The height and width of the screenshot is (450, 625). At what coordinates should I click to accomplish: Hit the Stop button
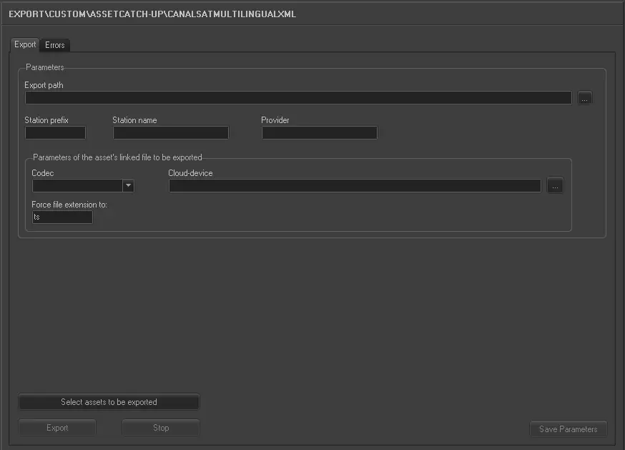[x=161, y=428]
